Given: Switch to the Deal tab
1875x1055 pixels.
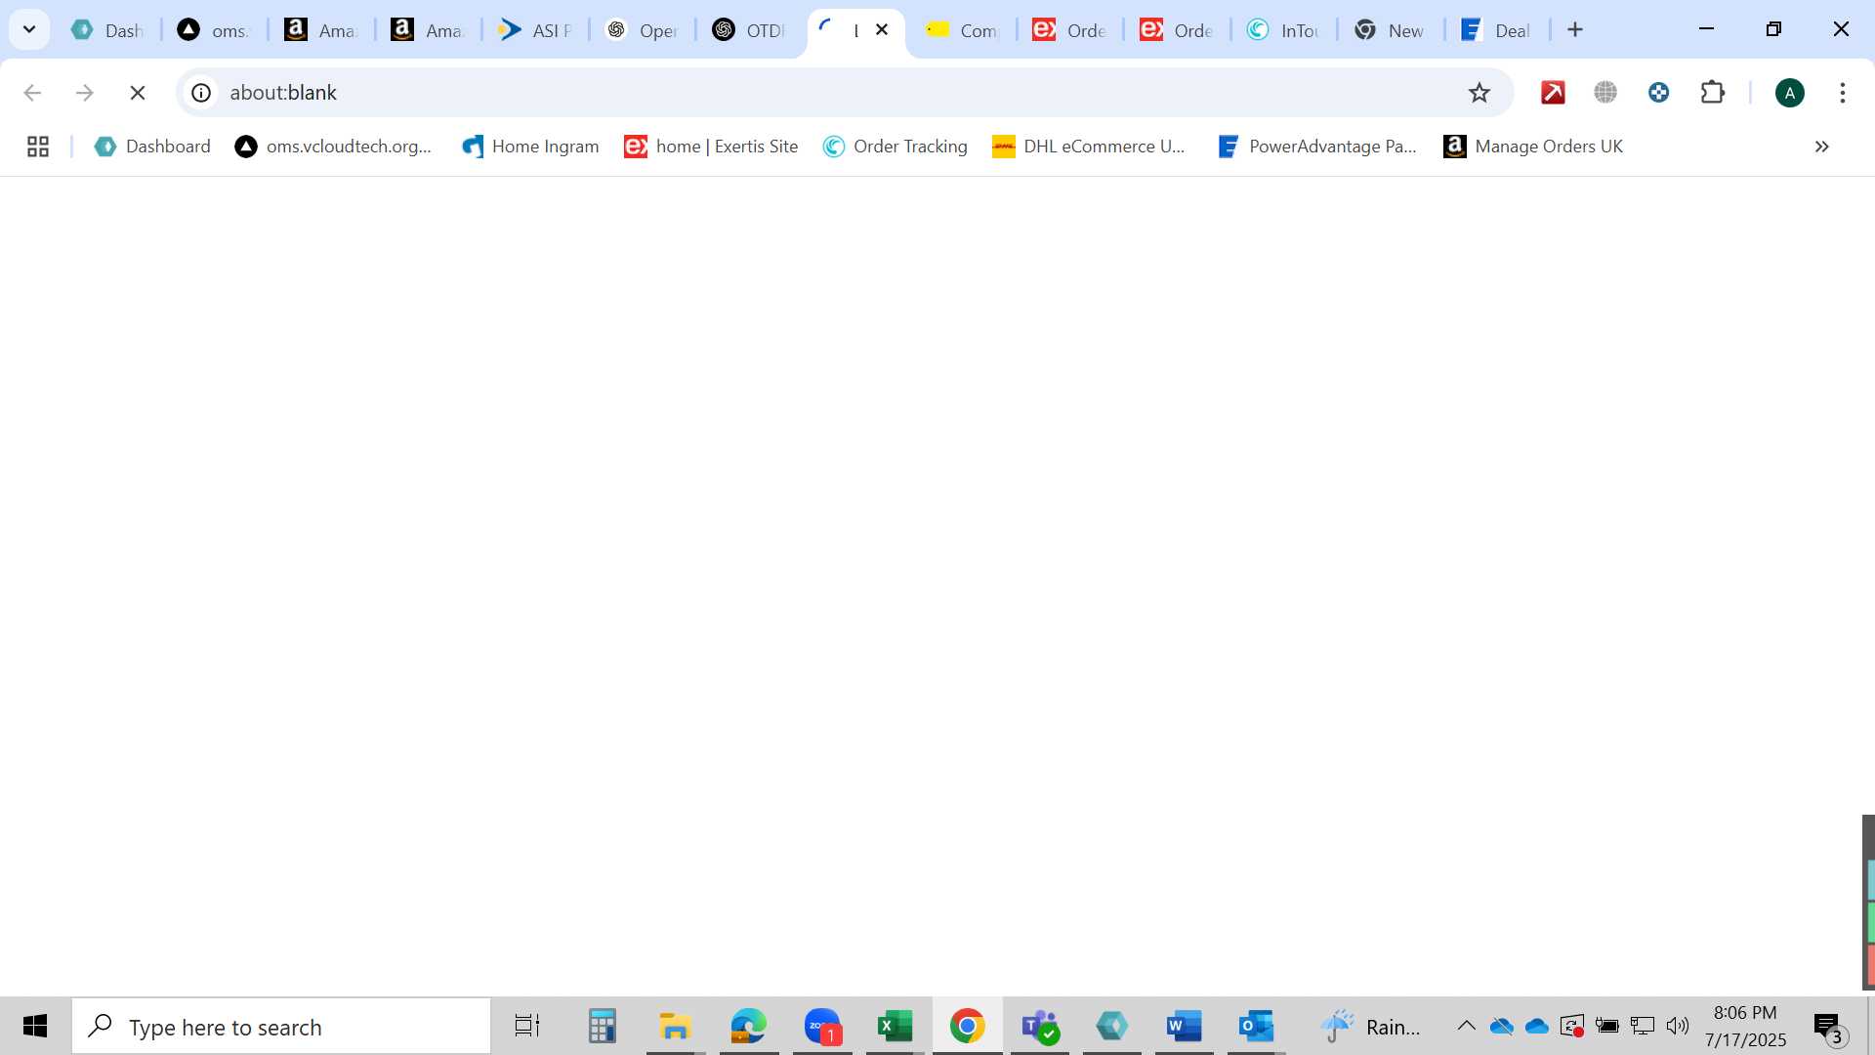Looking at the screenshot, I should click(x=1497, y=30).
